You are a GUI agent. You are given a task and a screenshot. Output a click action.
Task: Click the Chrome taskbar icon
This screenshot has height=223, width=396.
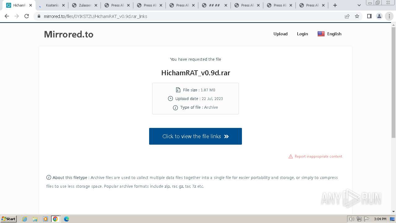point(55,219)
